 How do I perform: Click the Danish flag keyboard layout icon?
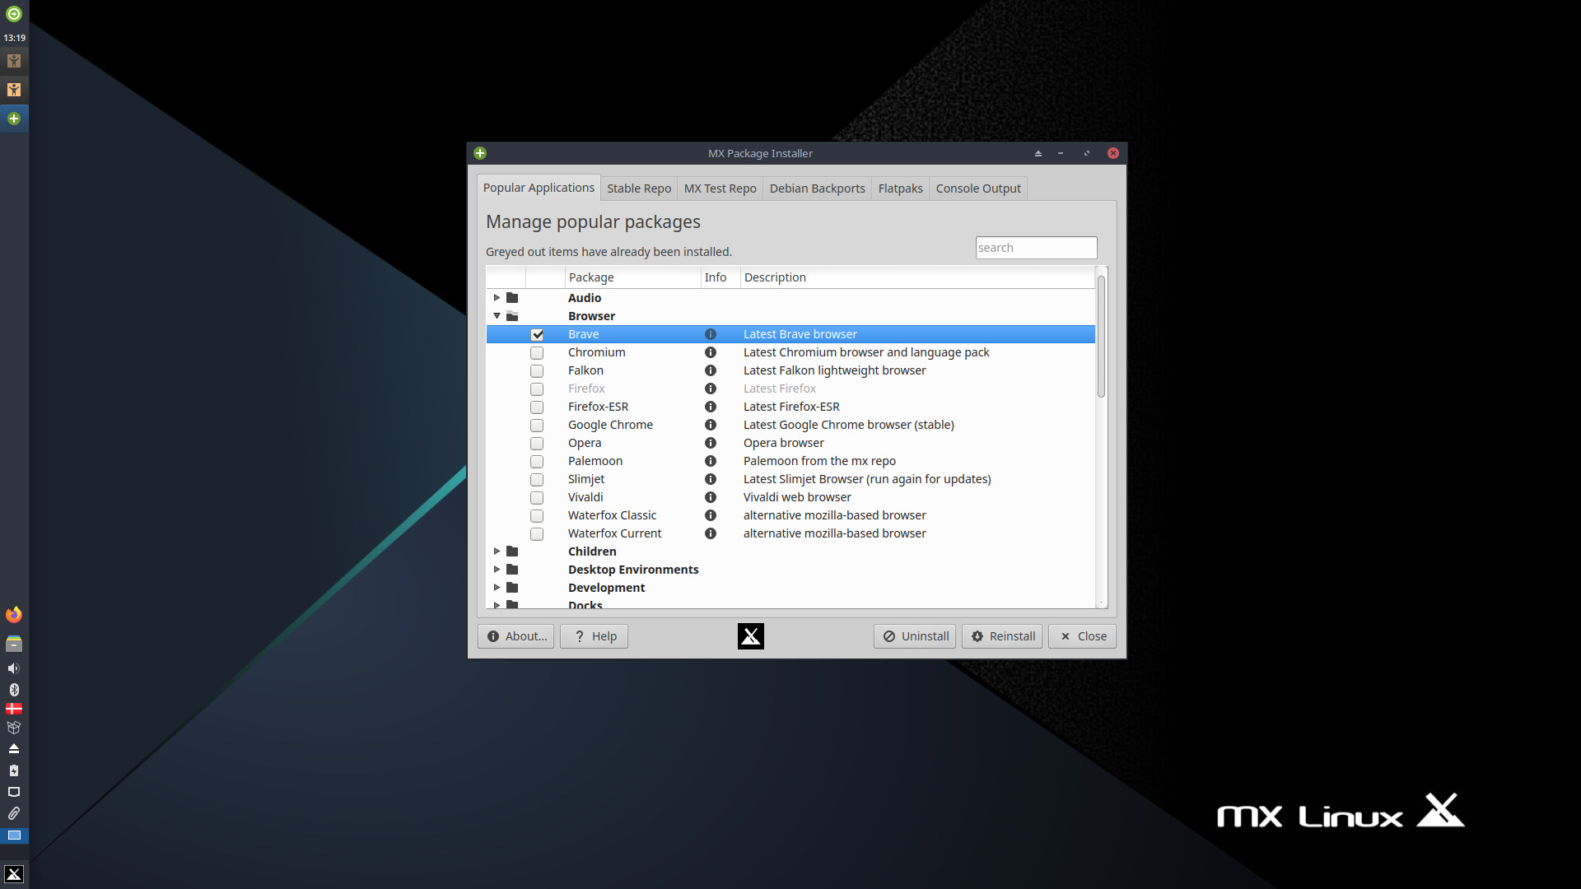13,709
